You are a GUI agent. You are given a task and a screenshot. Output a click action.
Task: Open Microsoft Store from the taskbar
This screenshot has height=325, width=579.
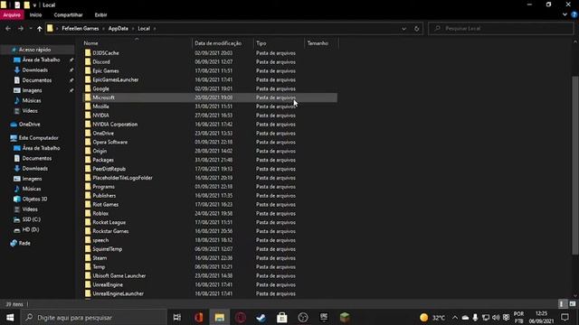coord(282,317)
